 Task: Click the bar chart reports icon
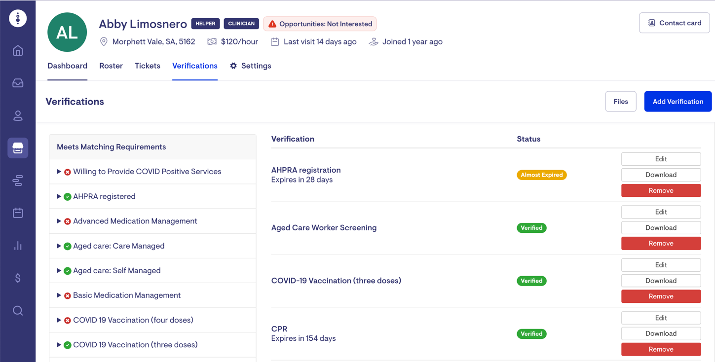18,246
